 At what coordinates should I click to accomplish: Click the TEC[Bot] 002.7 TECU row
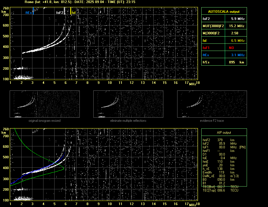click(x=220, y=187)
